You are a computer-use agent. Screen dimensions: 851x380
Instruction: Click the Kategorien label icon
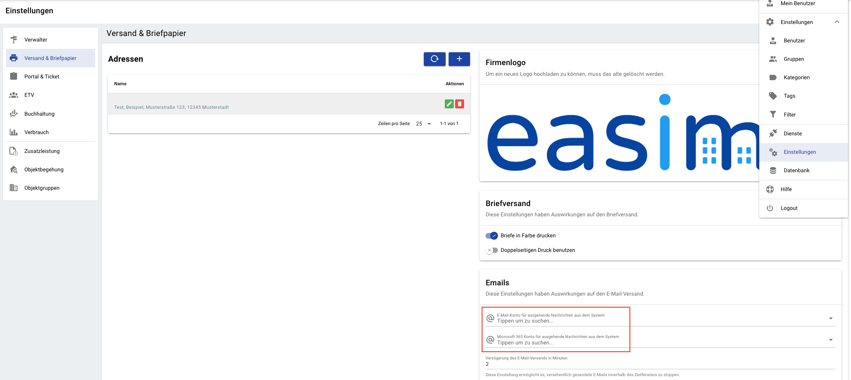click(x=773, y=78)
